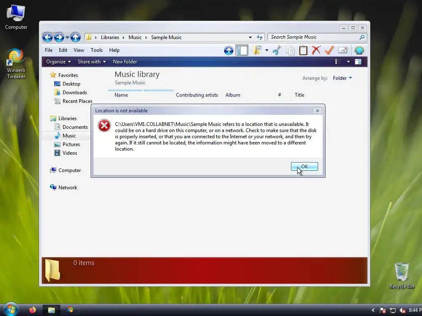Image resolution: width=422 pixels, height=316 pixels.
Task: Click OK in the error dialog
Action: [x=305, y=167]
